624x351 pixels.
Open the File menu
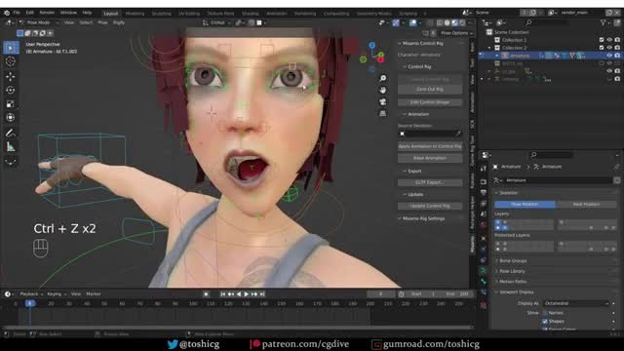17,13
